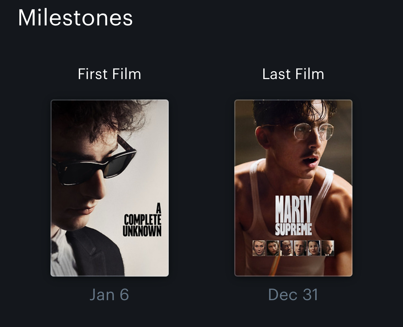The height and width of the screenshot is (327, 403).
Task: Open the A Complete Unknown film poster
Action: [109, 187]
